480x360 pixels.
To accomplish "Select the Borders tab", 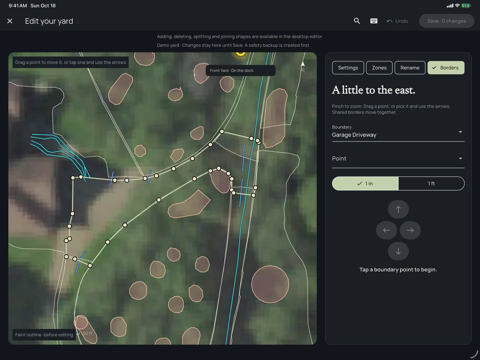I will (x=445, y=67).
